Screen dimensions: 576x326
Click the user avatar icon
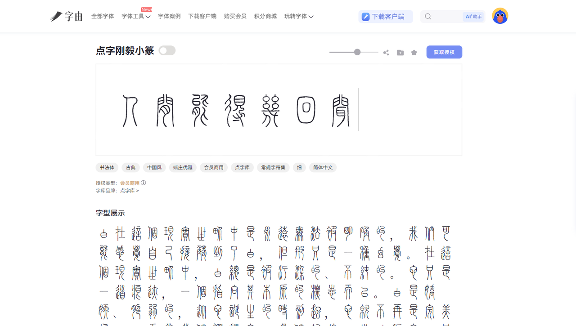pyautogui.click(x=500, y=16)
